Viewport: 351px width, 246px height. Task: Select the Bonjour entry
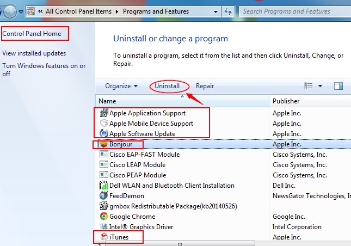(x=121, y=144)
